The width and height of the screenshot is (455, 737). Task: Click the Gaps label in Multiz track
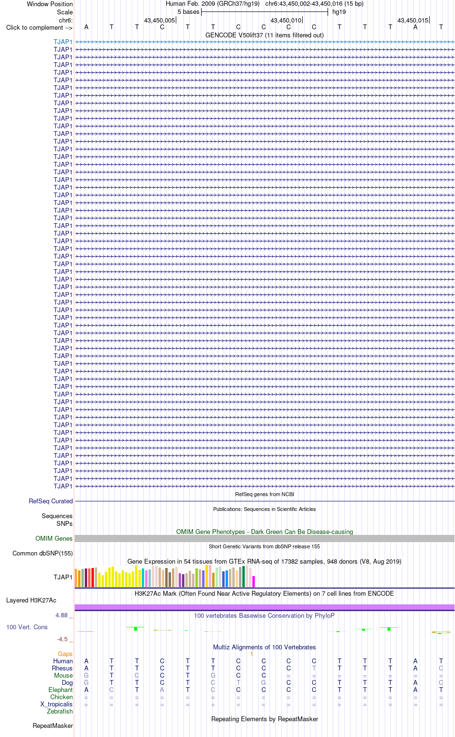point(65,654)
